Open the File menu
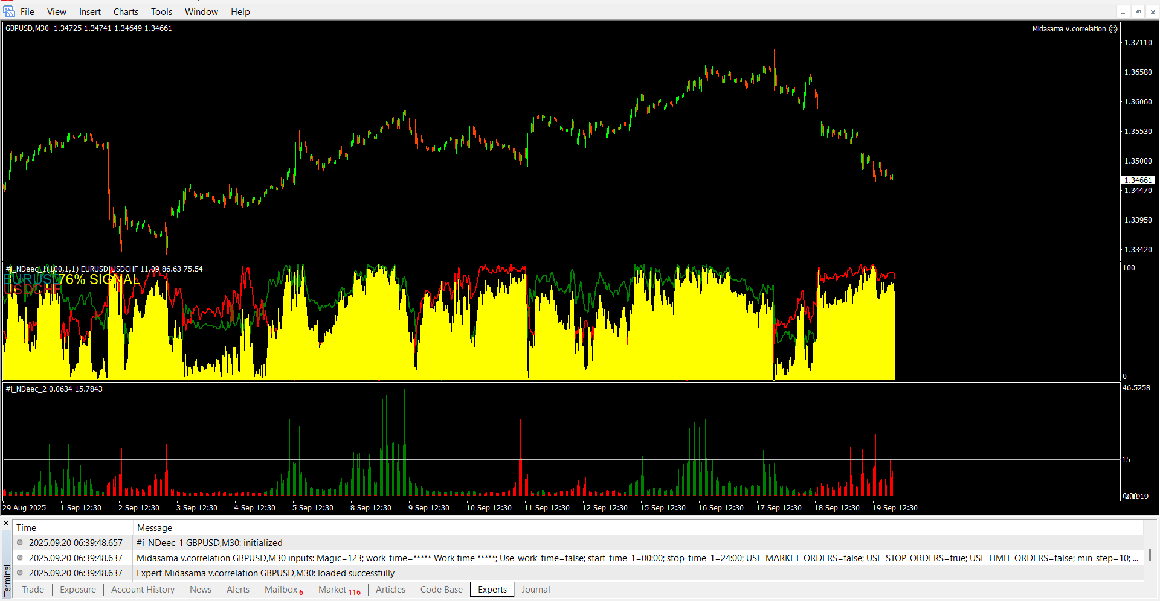The height and width of the screenshot is (601, 1160). 27,12
